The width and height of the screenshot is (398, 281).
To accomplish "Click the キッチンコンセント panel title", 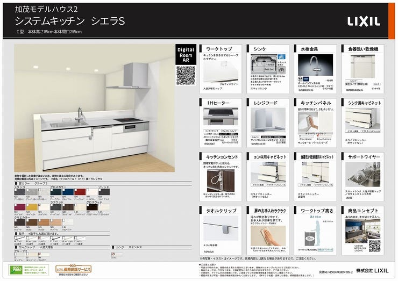I will [x=222, y=157].
